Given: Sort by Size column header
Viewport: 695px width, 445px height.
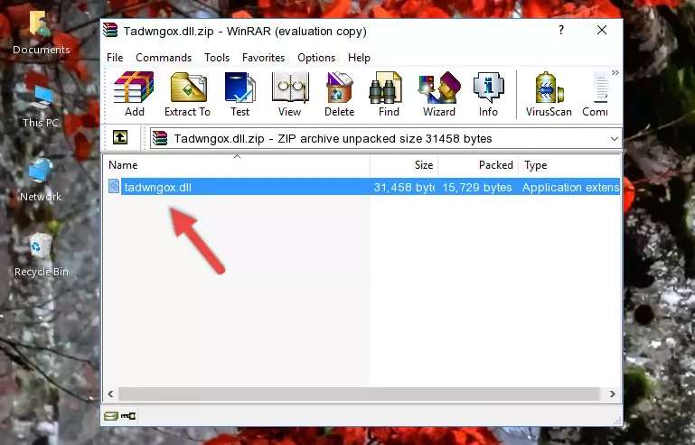Looking at the screenshot, I should (404, 164).
